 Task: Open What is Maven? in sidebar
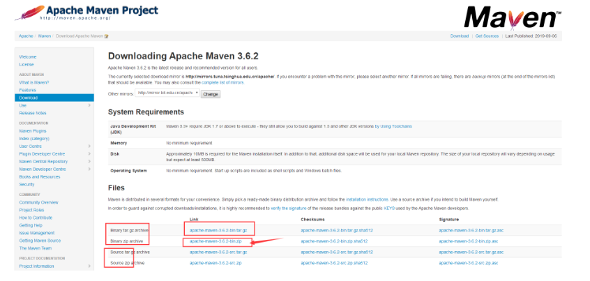pos(34,82)
